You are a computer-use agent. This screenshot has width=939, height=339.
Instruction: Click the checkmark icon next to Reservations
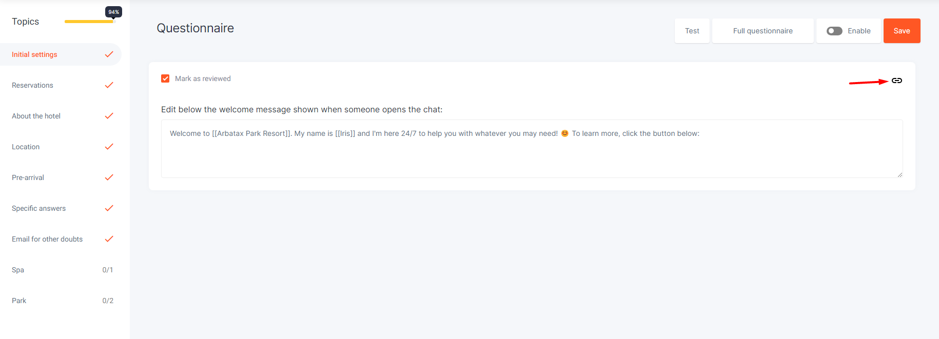click(109, 85)
